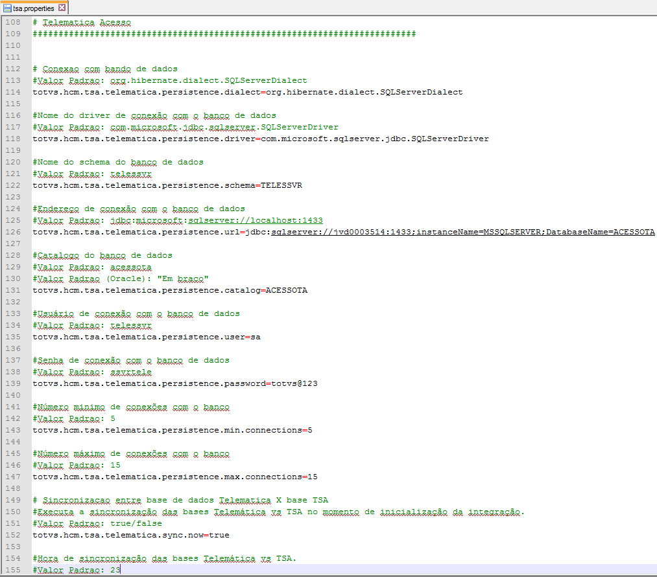Close the tsa.properties tab

tap(62, 8)
